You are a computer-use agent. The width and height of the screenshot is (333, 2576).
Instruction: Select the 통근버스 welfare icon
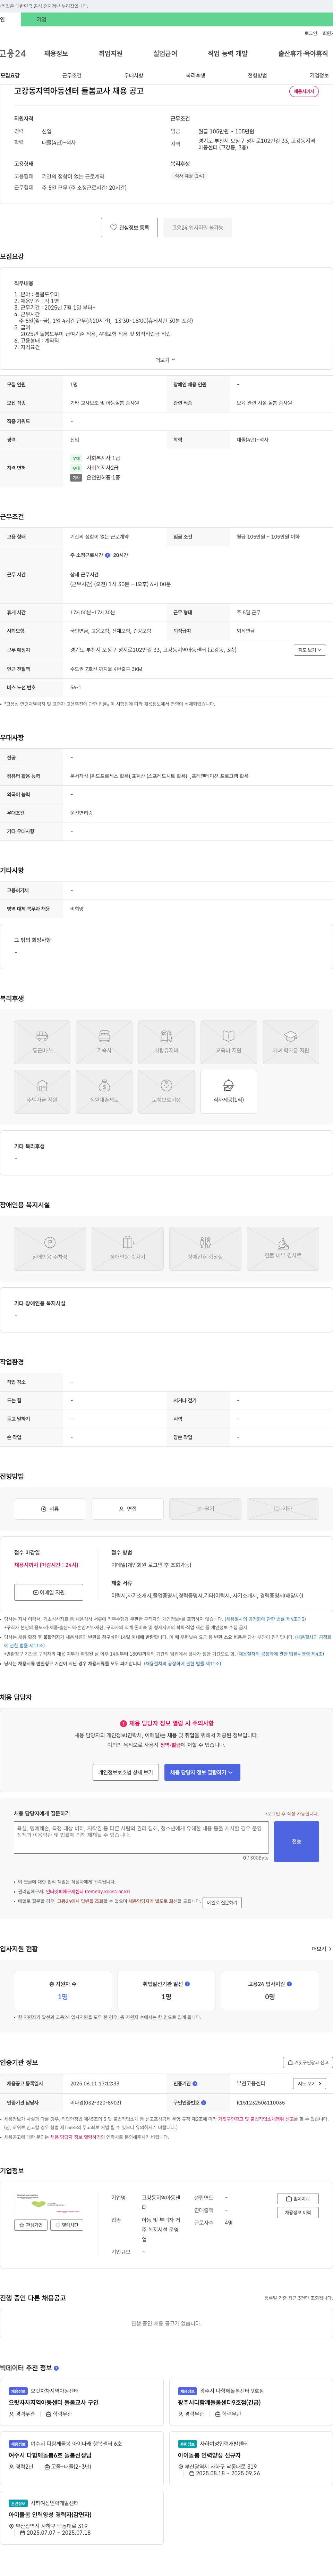coord(42,1042)
